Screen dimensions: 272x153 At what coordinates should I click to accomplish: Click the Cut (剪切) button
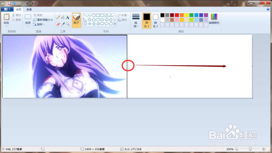coord(17,15)
